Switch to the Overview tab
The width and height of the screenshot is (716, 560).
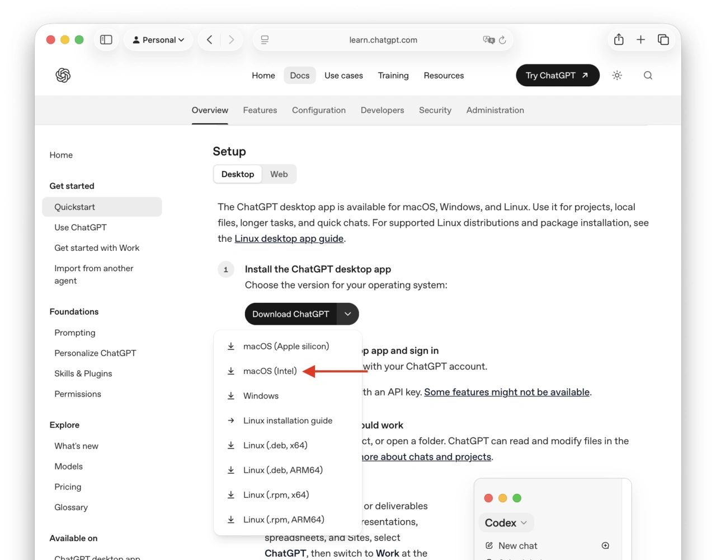210,110
